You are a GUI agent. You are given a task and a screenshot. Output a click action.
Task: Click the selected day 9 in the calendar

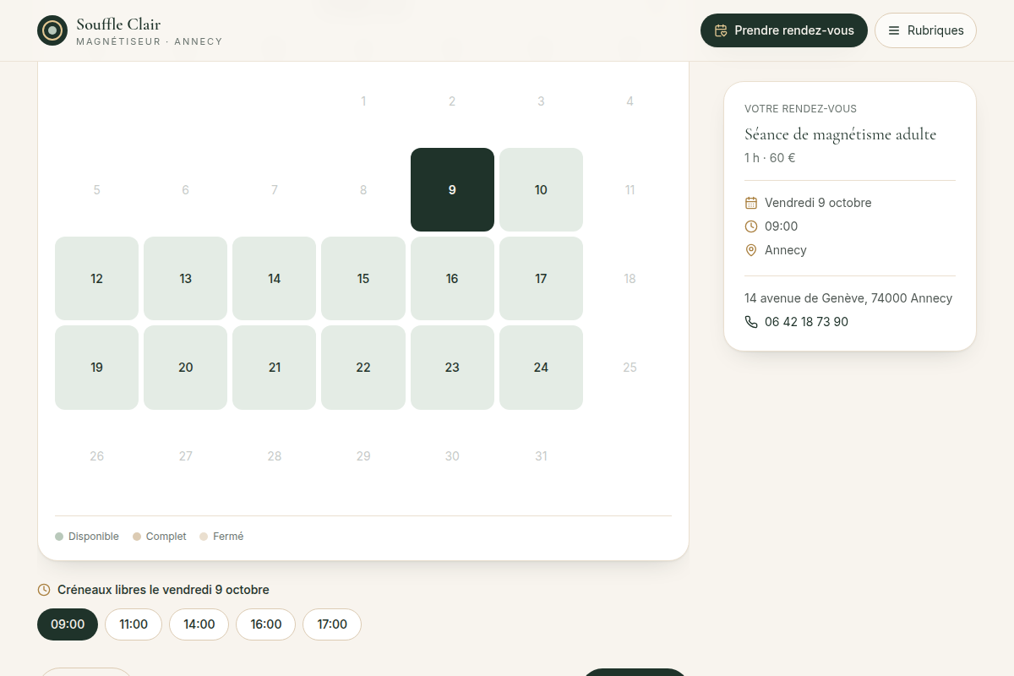[452, 189]
